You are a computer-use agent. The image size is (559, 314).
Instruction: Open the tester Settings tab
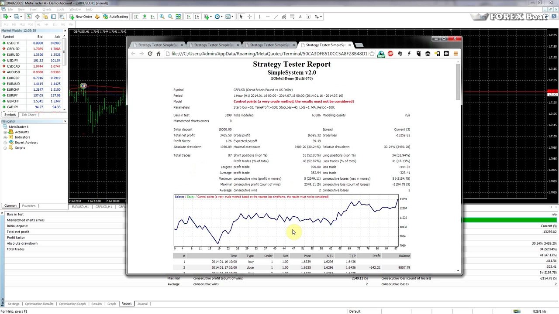pyautogui.click(x=14, y=304)
